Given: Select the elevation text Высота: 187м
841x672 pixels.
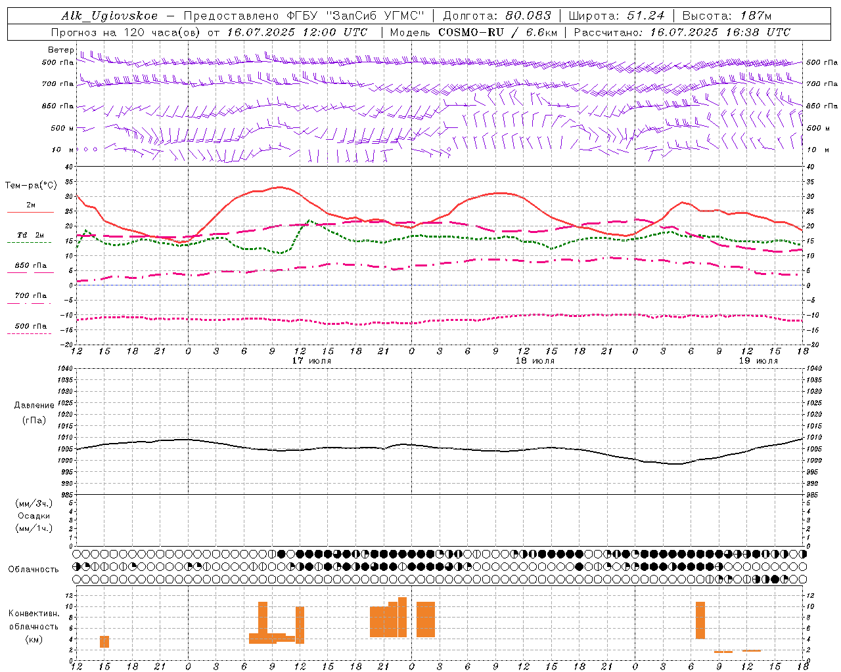Looking at the screenshot, I should (x=727, y=16).
